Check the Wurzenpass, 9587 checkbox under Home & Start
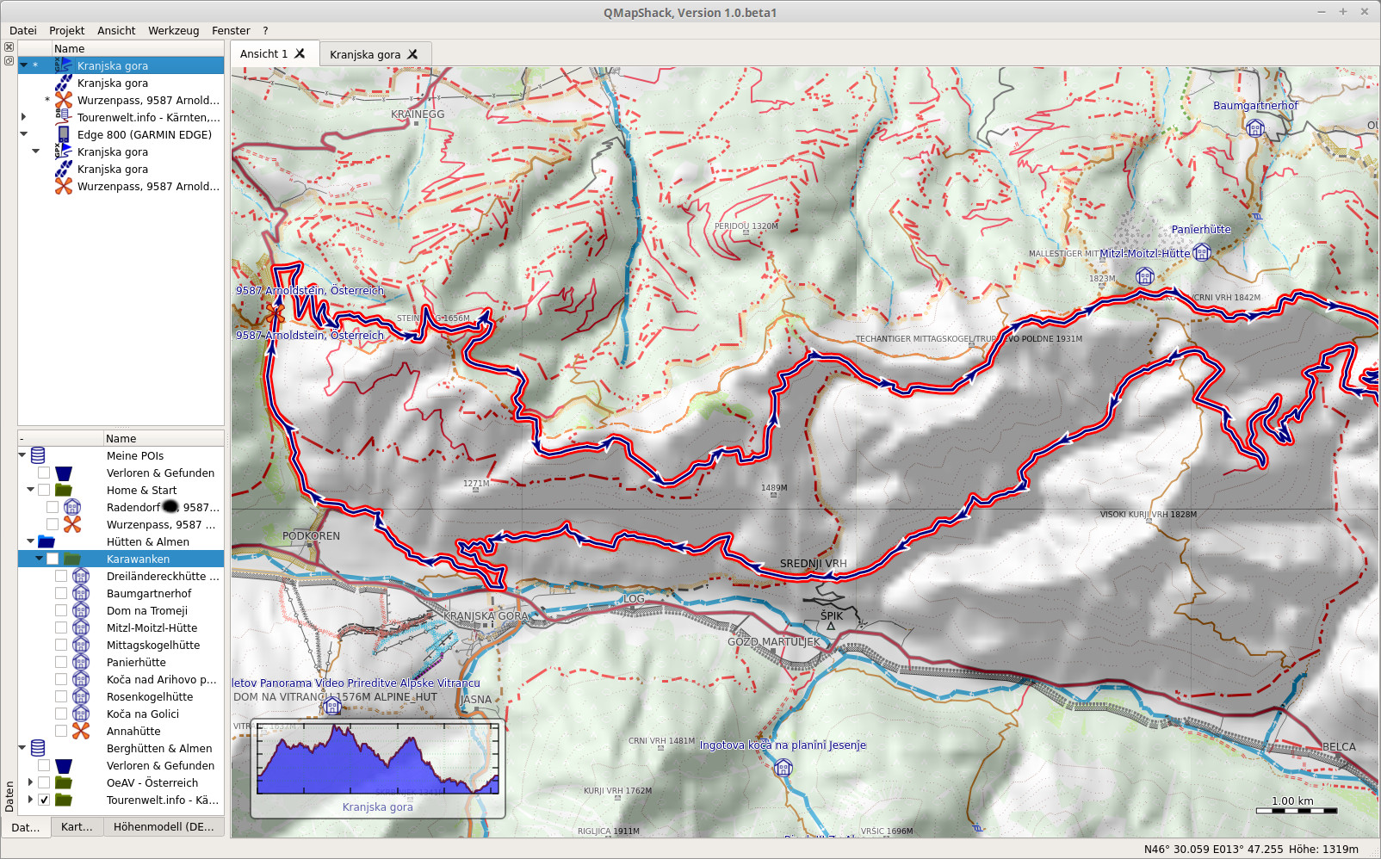This screenshot has width=1381, height=859. [53, 524]
